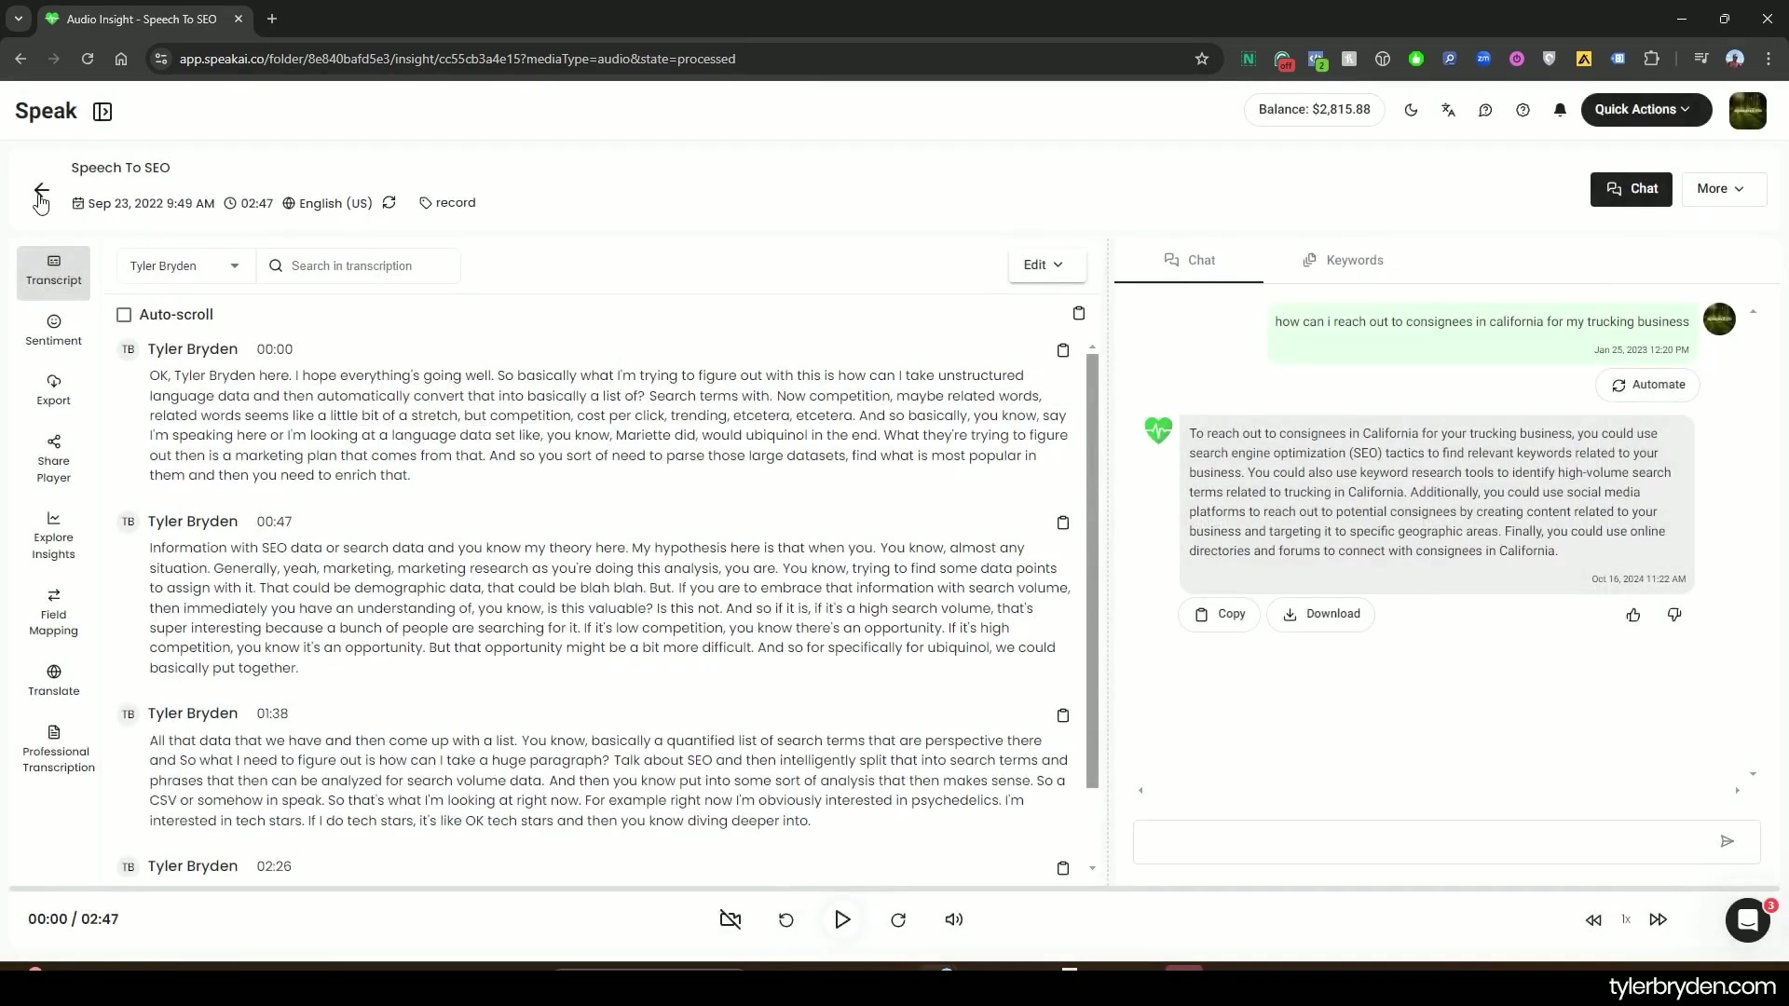The width and height of the screenshot is (1789, 1006).
Task: Open the tab search dropdown arrow
Action: 18,19
